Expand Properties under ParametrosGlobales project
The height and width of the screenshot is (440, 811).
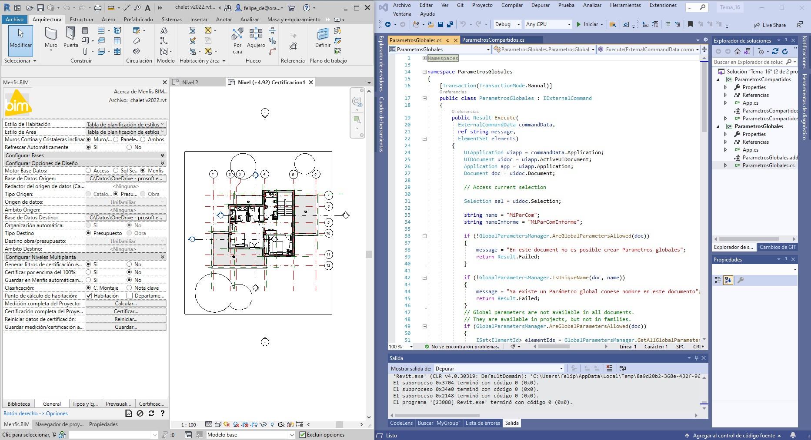(x=725, y=134)
